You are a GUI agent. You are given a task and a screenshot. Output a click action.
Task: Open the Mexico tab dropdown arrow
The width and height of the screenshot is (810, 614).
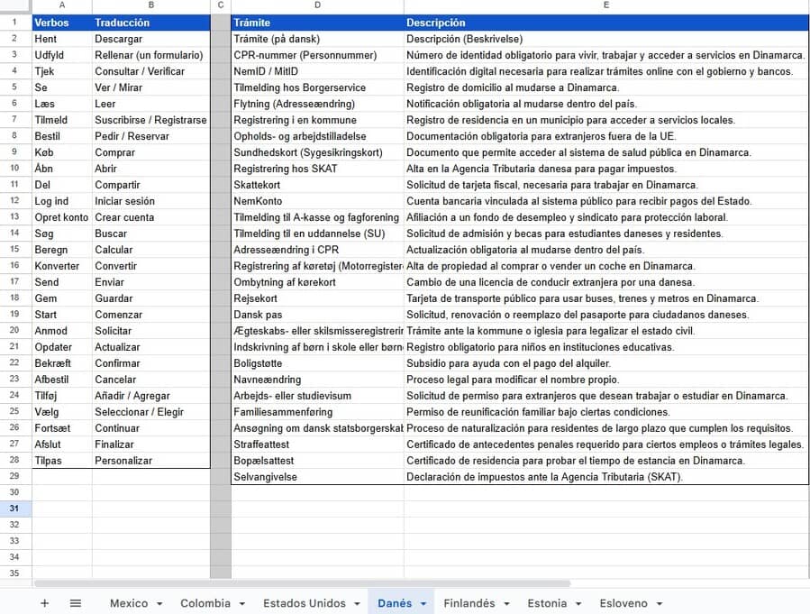pyautogui.click(x=159, y=604)
